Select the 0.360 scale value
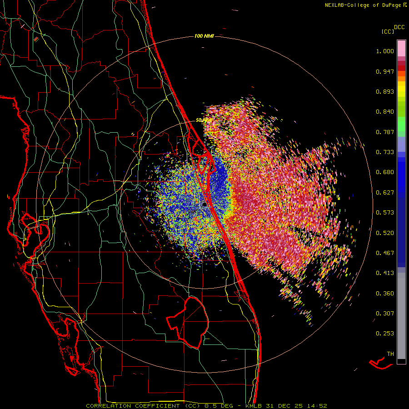409x409 pixels. (385, 294)
